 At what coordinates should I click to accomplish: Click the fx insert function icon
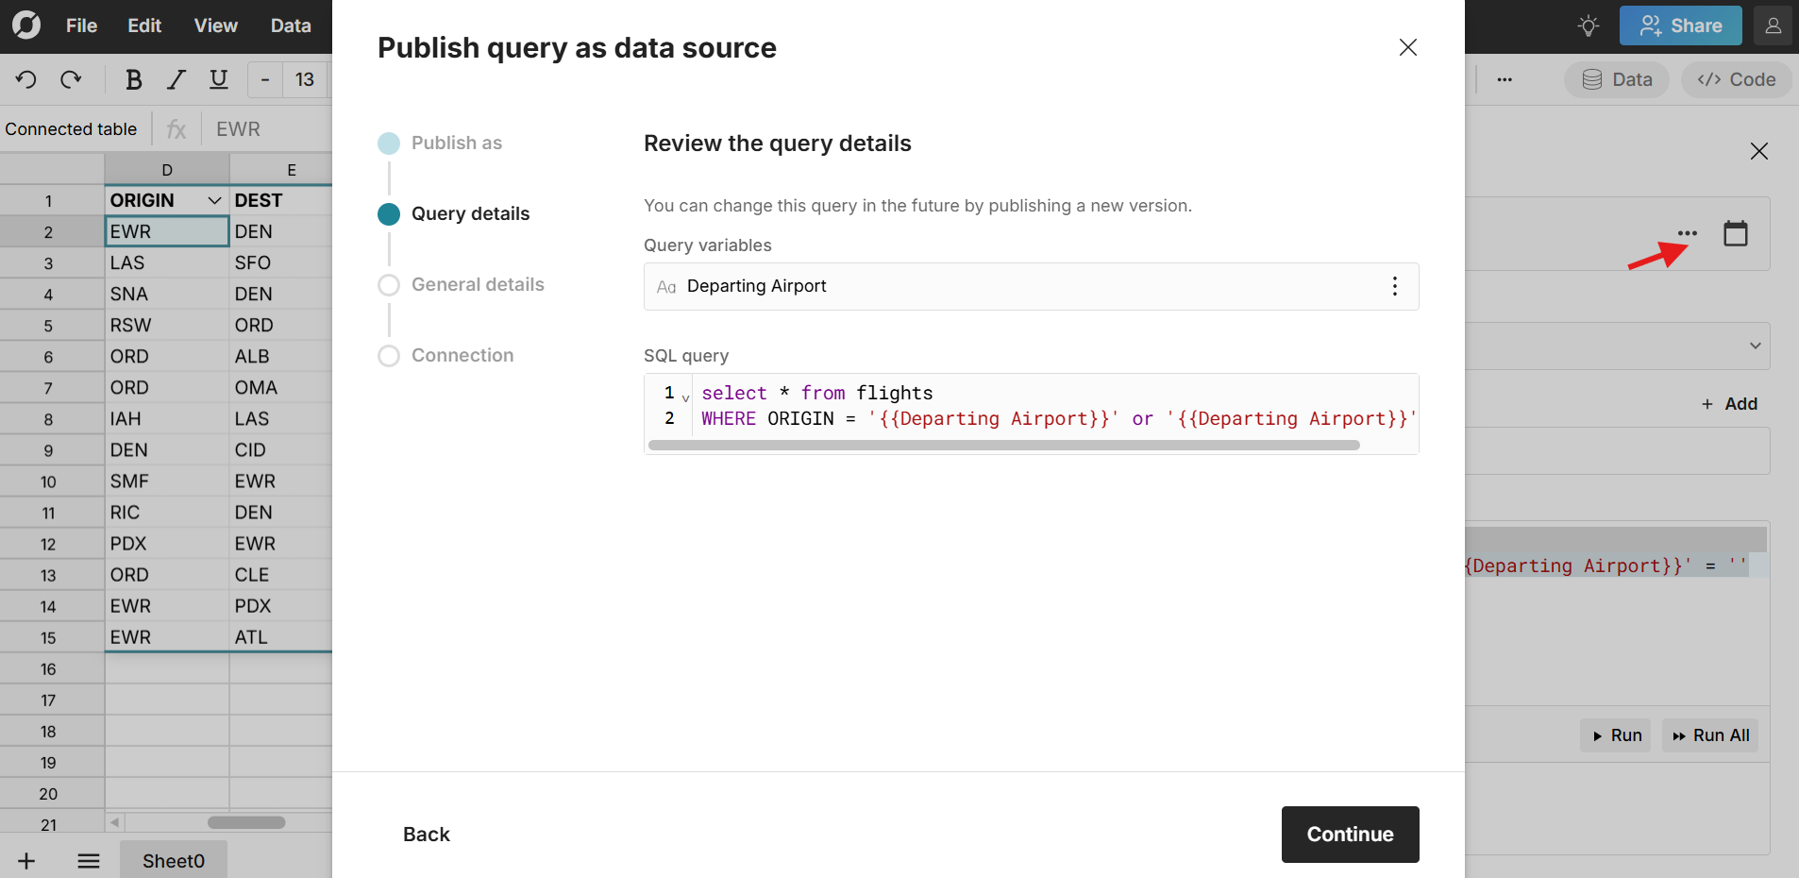tap(176, 128)
